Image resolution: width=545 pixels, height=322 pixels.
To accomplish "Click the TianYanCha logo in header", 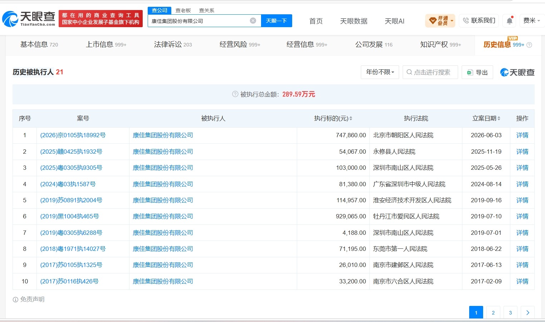I will point(29,19).
